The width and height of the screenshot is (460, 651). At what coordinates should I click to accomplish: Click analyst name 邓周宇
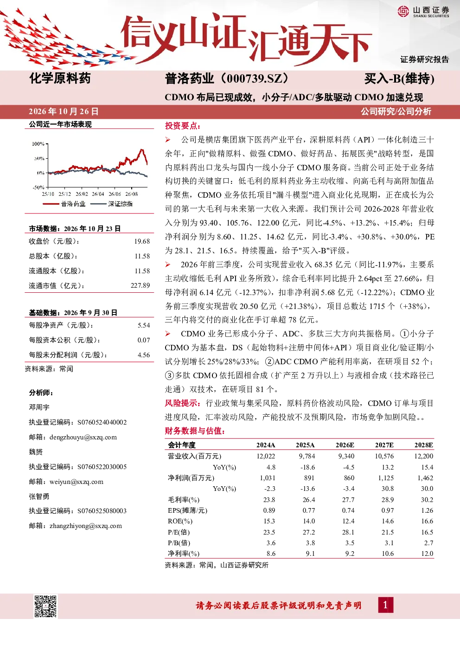click(x=39, y=407)
